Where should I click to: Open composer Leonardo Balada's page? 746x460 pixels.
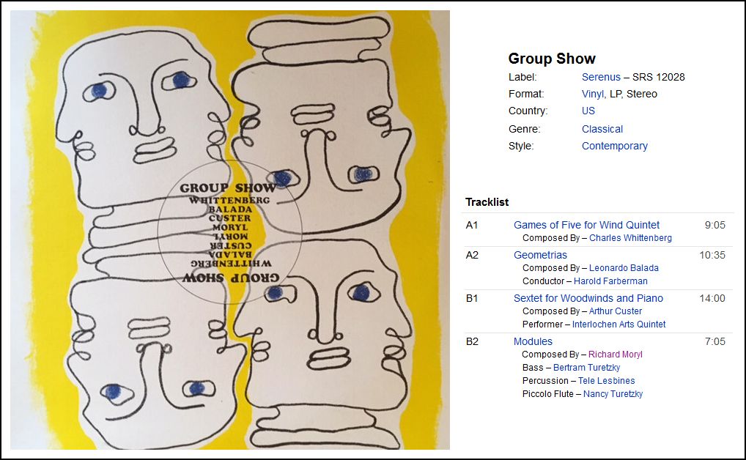624,268
